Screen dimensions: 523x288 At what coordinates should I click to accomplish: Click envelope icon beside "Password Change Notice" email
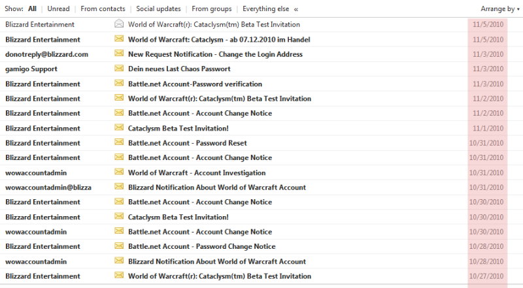tap(119, 246)
